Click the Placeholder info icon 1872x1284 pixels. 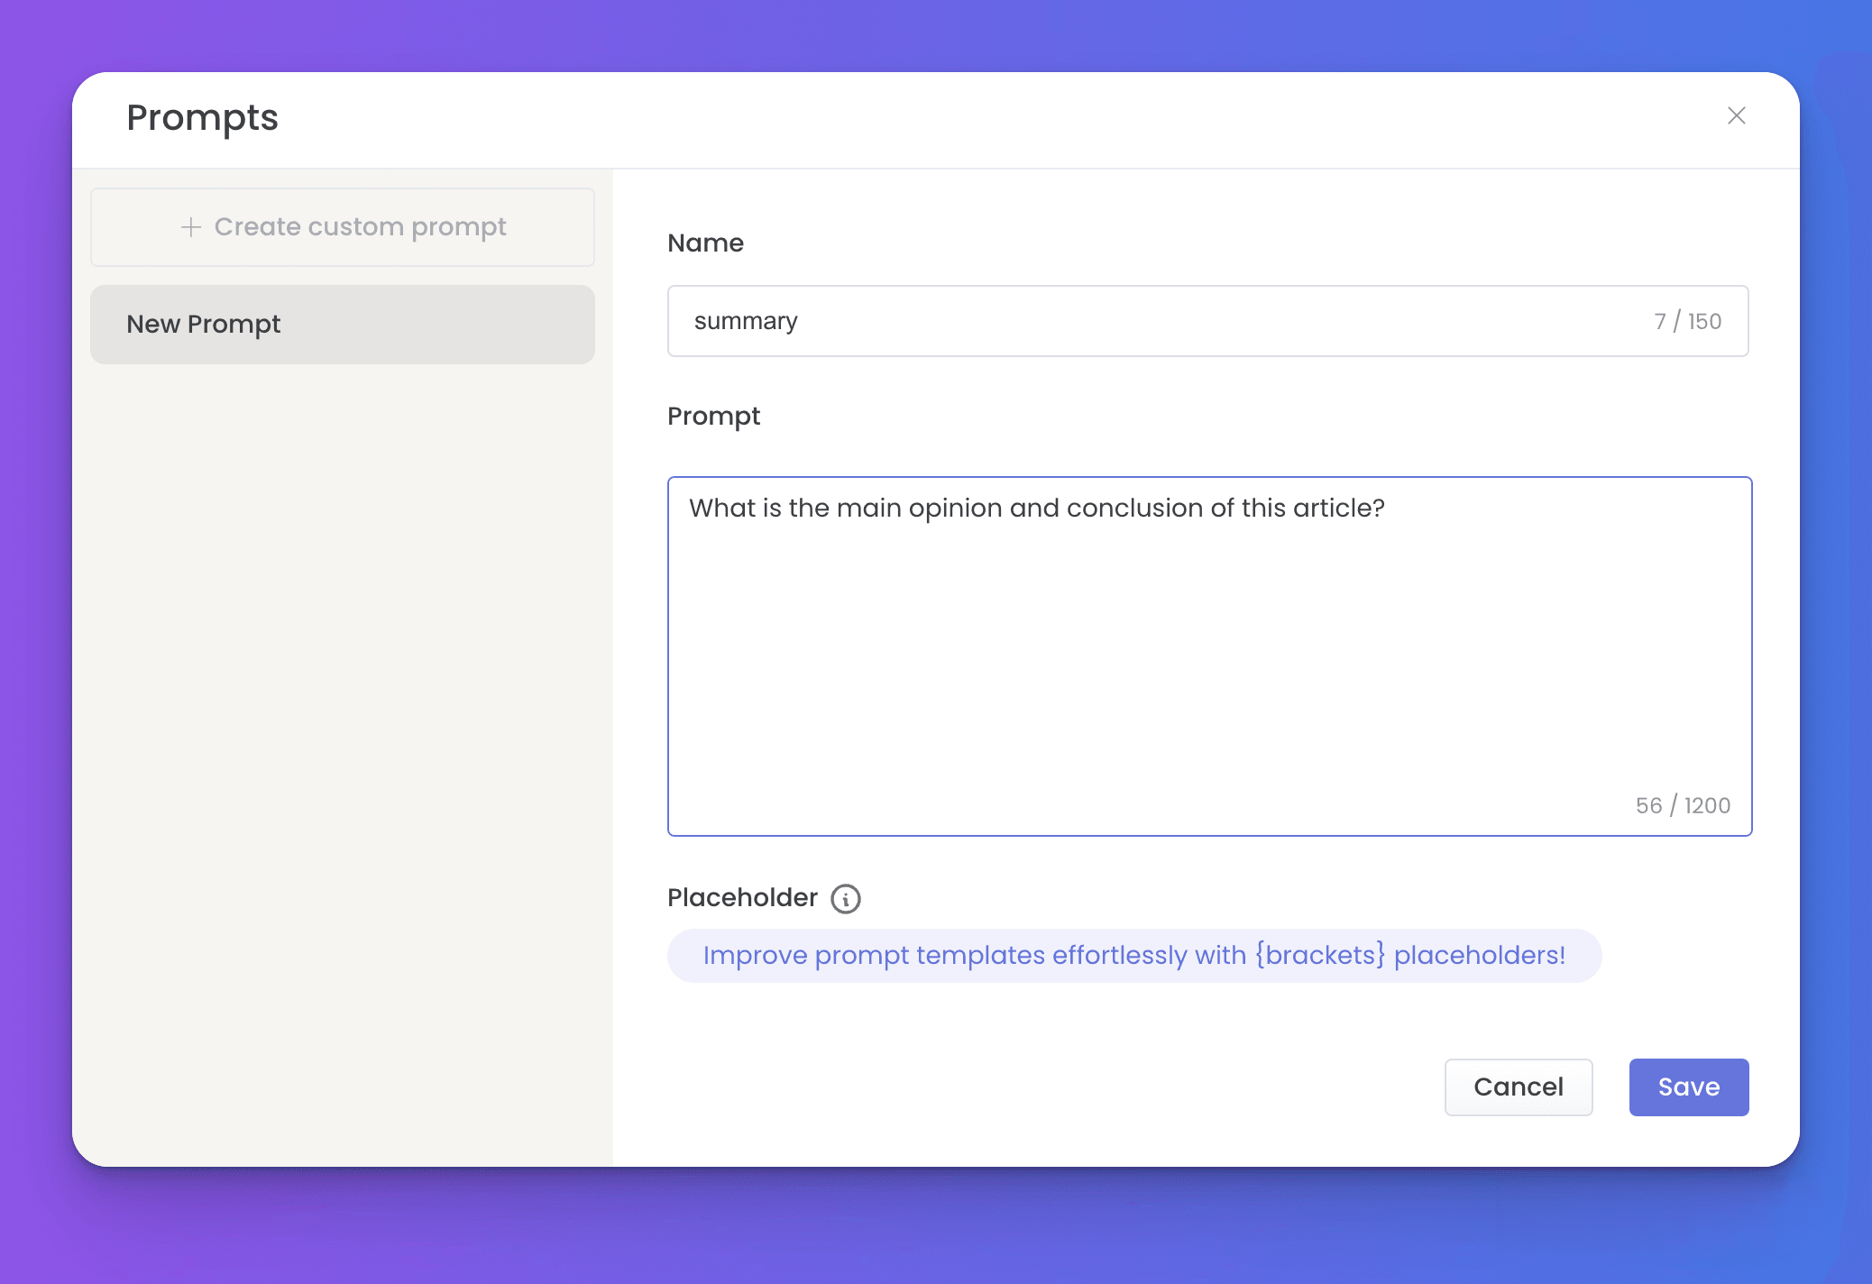pos(845,899)
